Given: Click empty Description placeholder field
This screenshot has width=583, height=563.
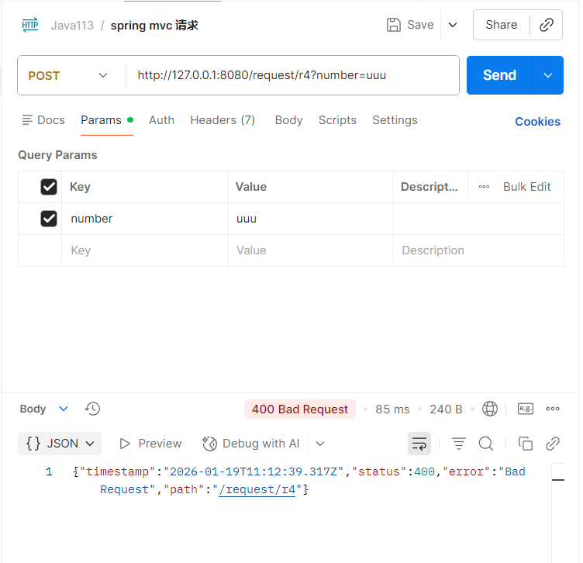Looking at the screenshot, I should (478, 250).
